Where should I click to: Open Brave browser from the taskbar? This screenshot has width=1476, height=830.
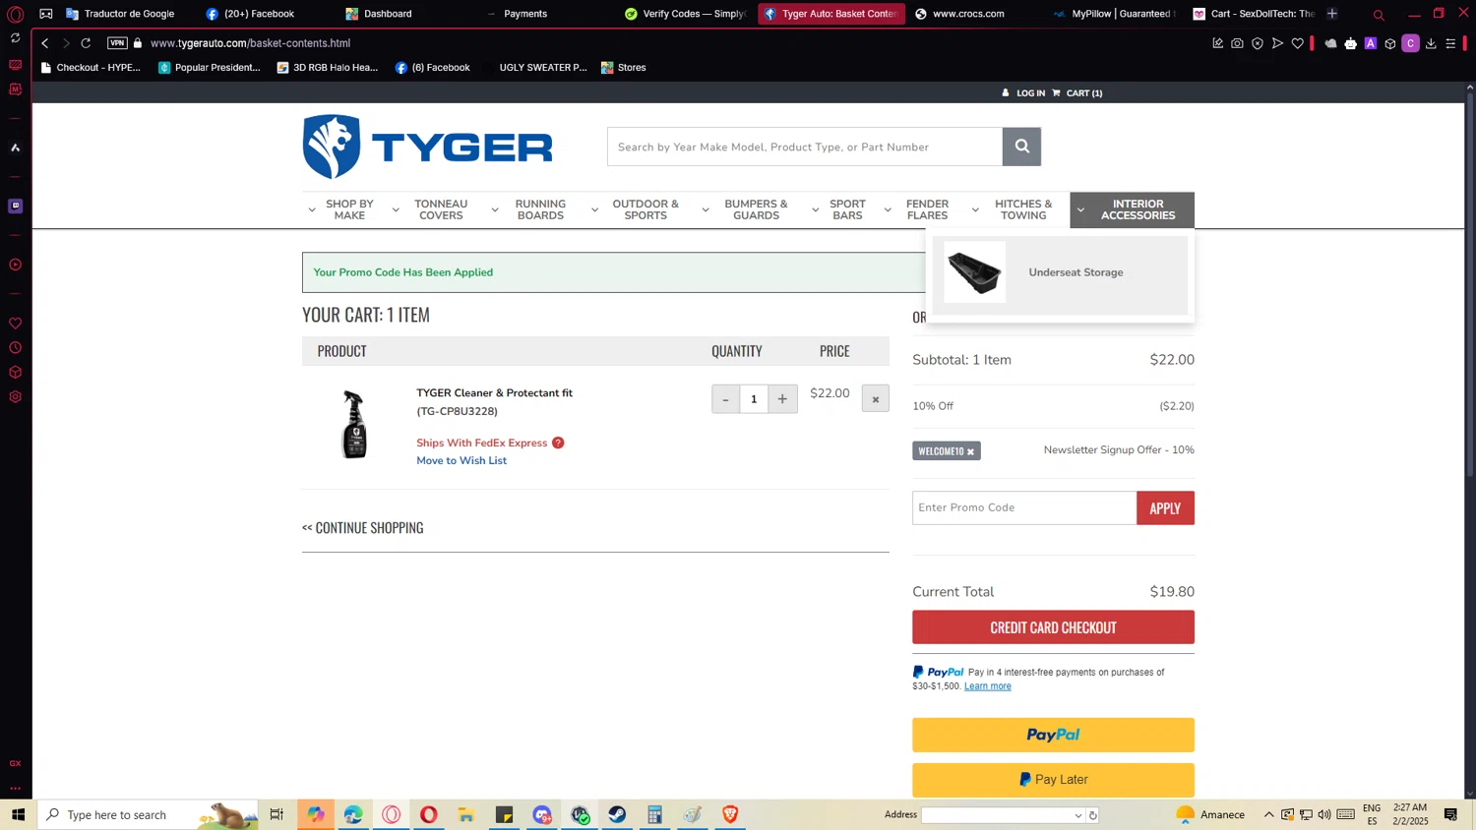pos(730,814)
